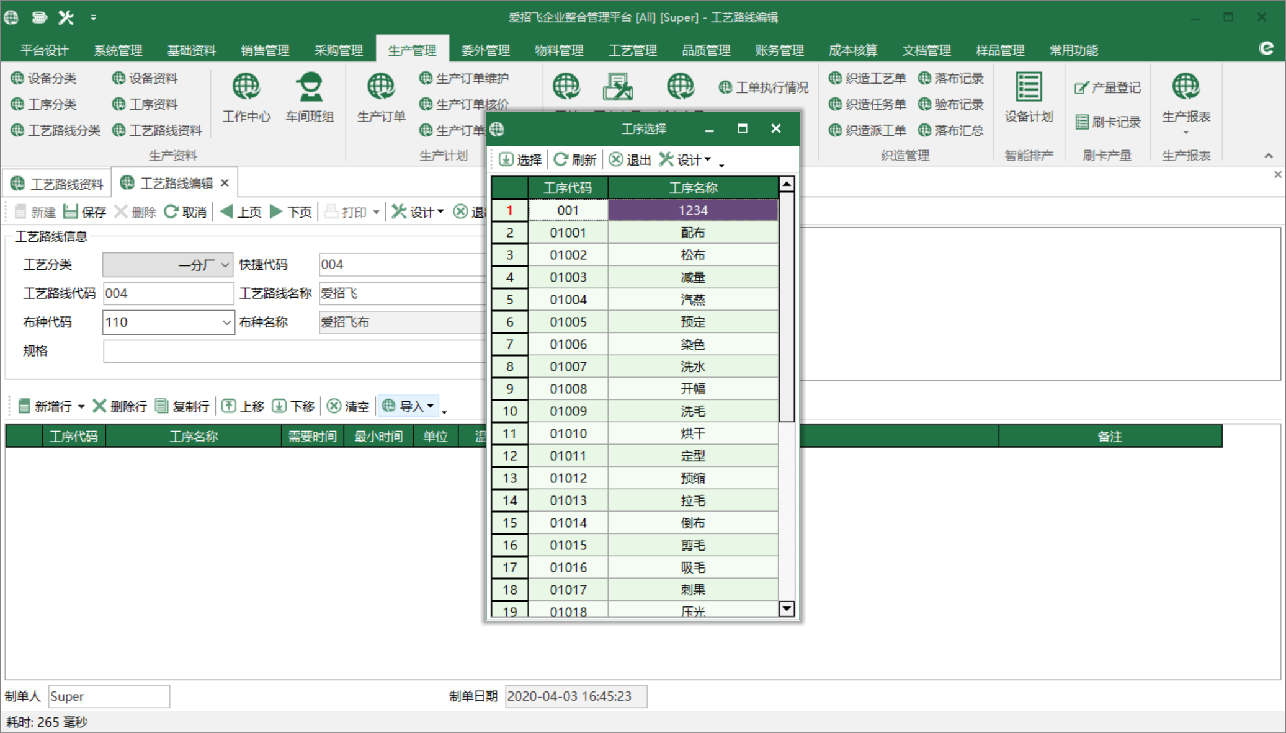Select row 01006 染色 in 工序选择

click(635, 344)
